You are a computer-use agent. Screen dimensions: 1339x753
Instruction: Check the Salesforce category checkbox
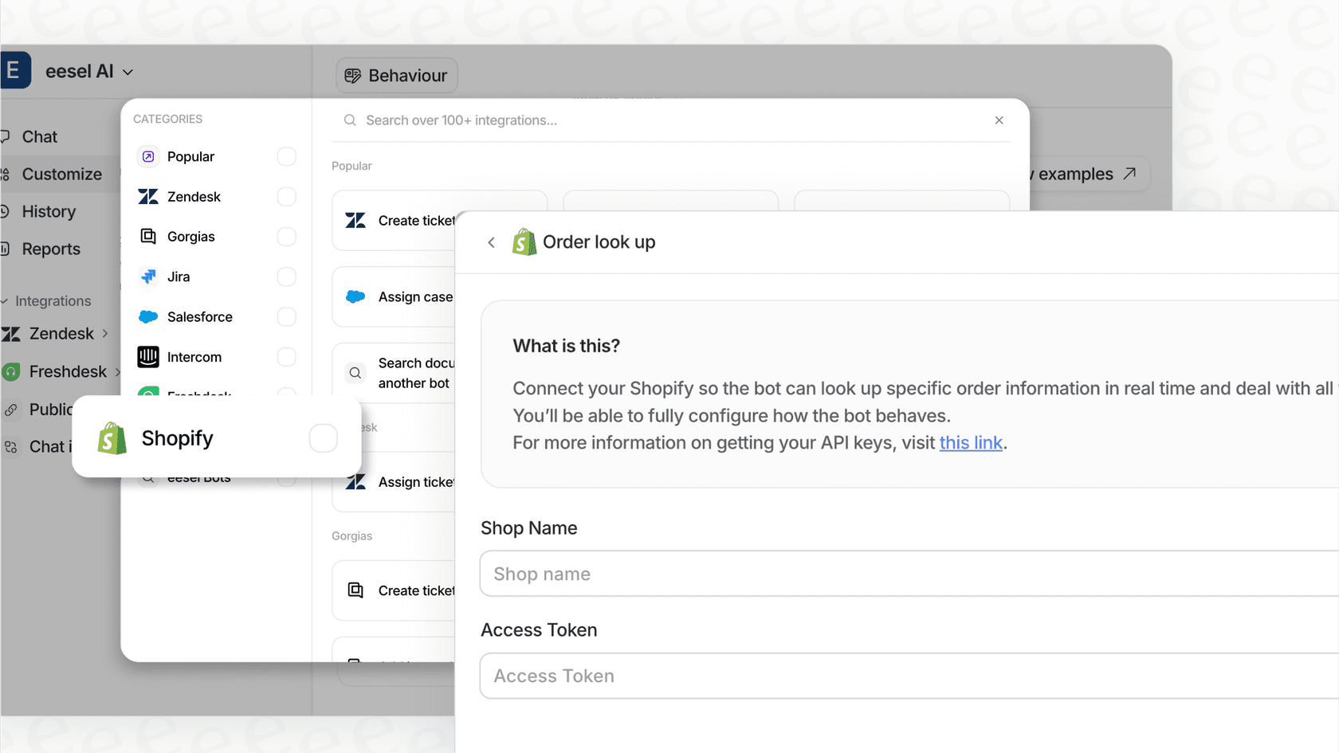click(286, 316)
